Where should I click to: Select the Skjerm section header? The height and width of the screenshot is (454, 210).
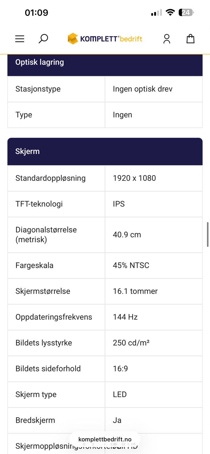tap(105, 151)
